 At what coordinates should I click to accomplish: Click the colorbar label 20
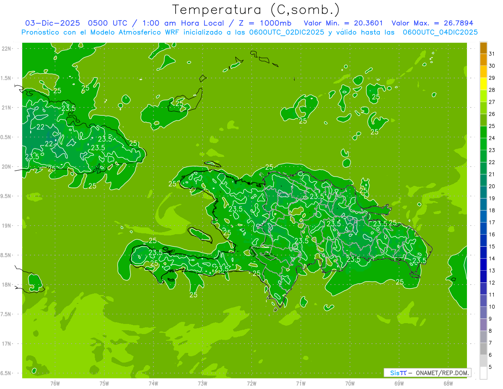pos(492,186)
